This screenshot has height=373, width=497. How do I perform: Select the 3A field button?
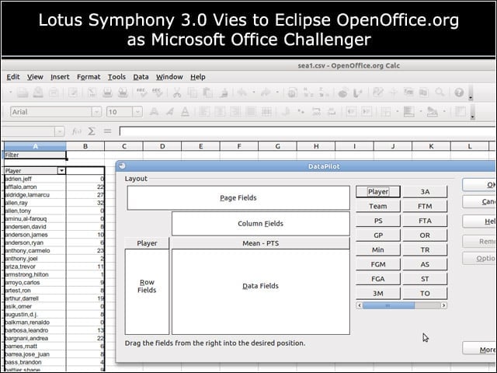pyautogui.click(x=425, y=192)
